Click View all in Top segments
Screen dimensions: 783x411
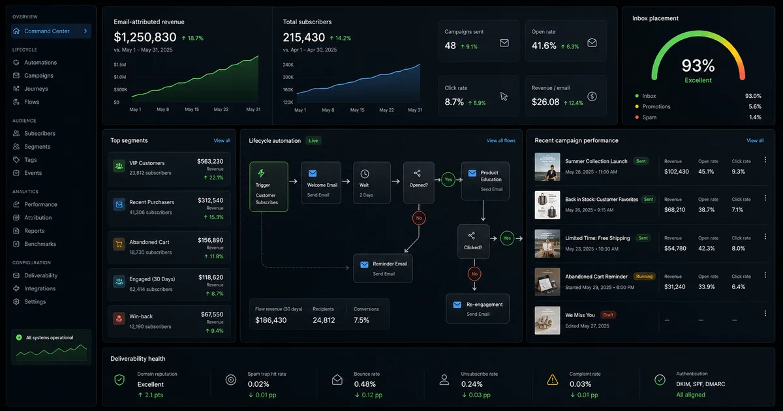click(x=222, y=140)
